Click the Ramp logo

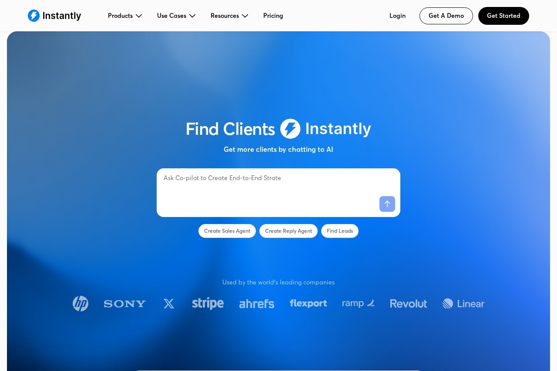pyautogui.click(x=359, y=304)
